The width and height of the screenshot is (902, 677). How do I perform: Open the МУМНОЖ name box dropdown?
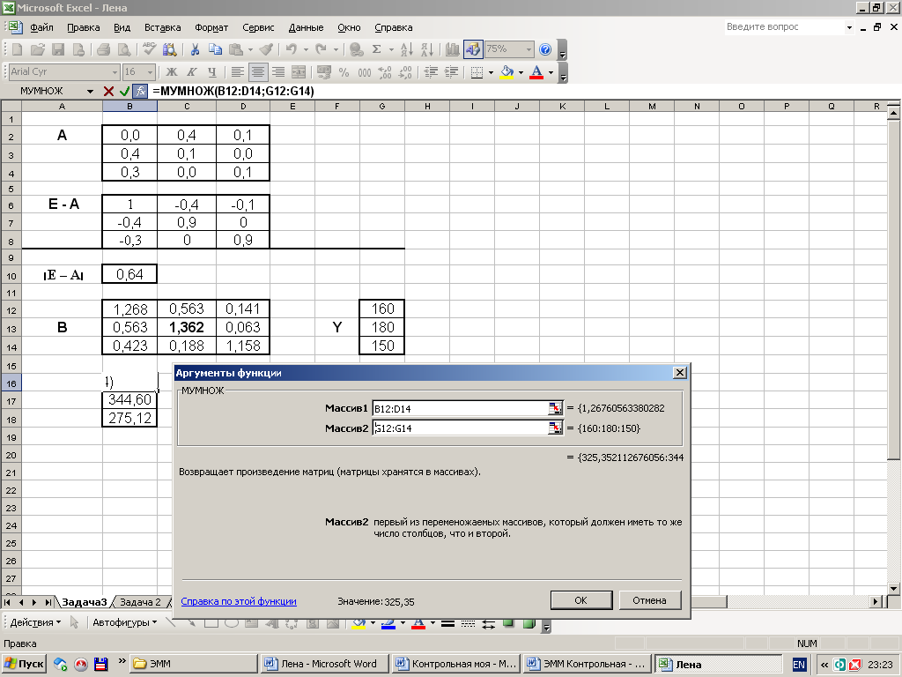click(90, 91)
